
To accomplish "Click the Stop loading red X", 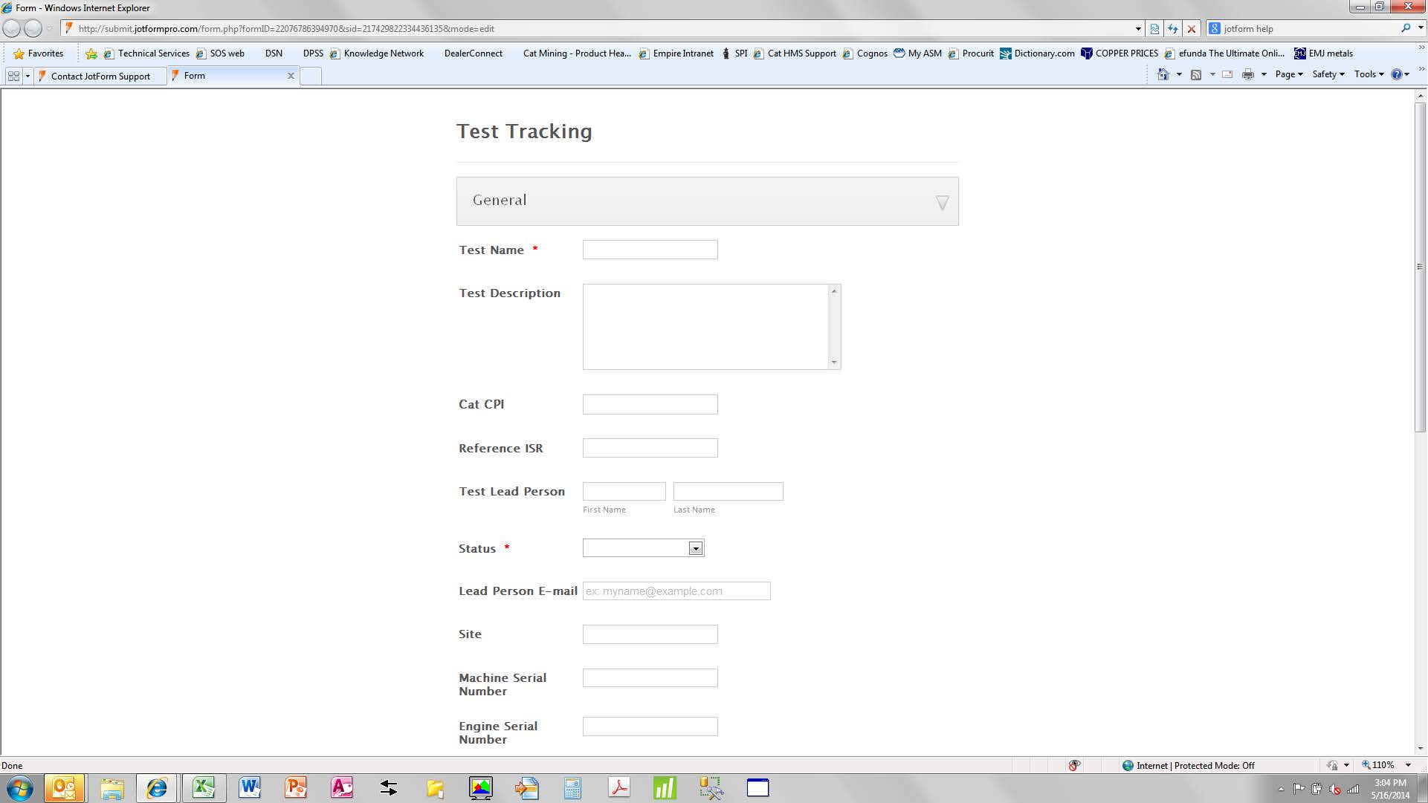I will (x=1192, y=29).
